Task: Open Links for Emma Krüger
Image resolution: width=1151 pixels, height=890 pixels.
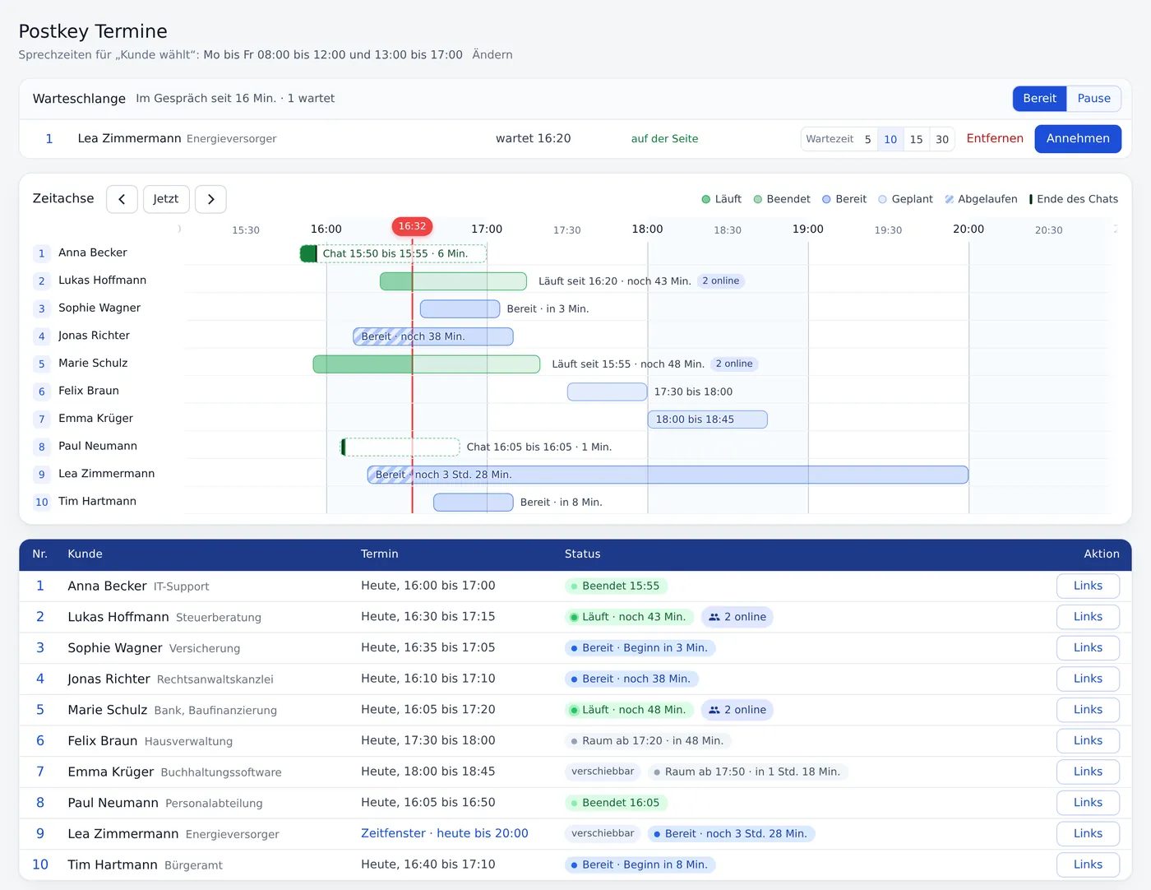Action: click(1088, 772)
